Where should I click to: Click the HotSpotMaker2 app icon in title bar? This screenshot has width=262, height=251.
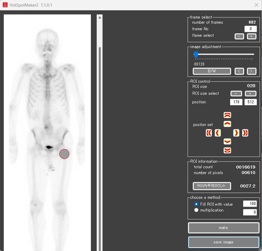tap(5, 5)
